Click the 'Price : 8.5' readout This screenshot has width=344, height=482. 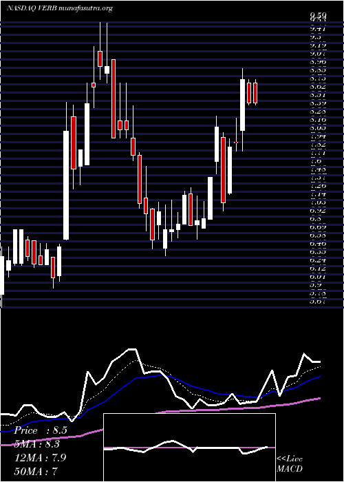click(x=40, y=430)
